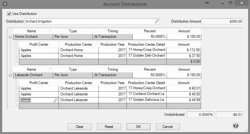Select the Lakeside Orchard name cell
This screenshot has height=134, width=250.
33,75
